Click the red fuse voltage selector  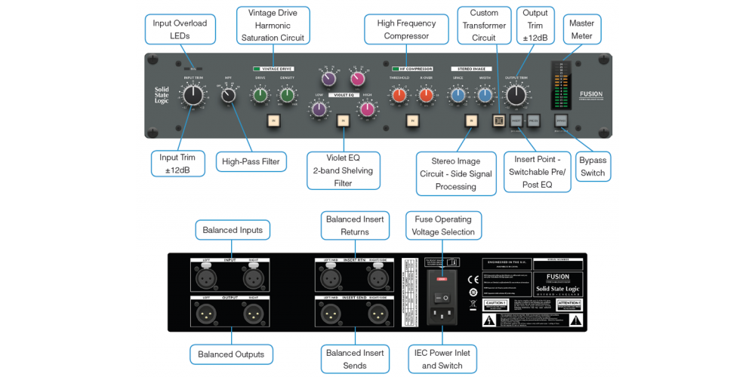click(442, 278)
